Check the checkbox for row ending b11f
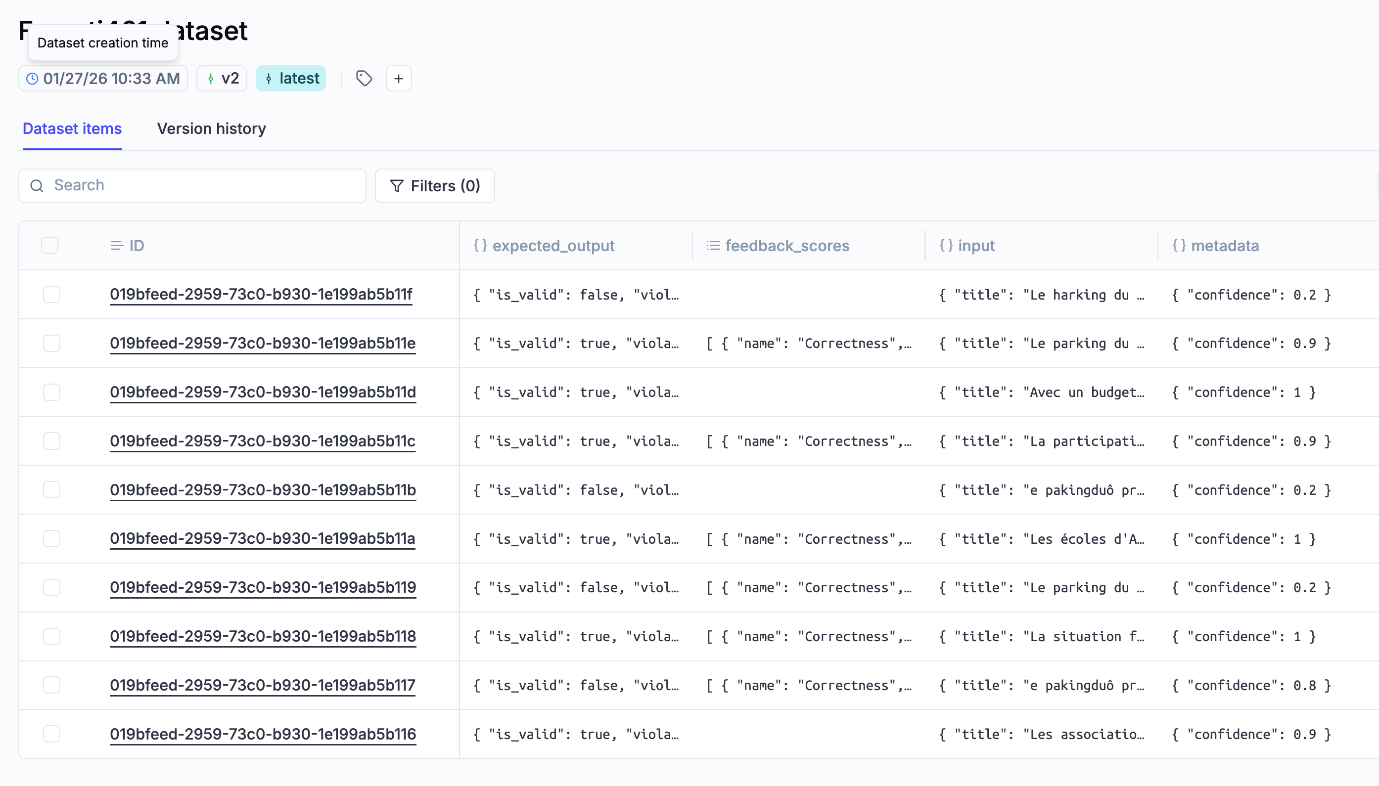The height and width of the screenshot is (786, 1379). [51, 294]
